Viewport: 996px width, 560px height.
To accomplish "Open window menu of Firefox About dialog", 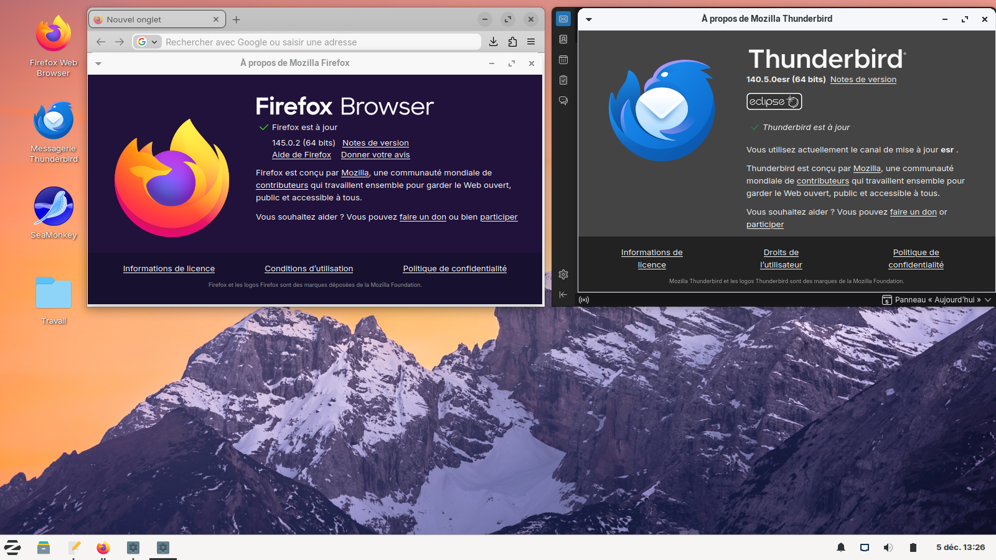I will coord(98,63).
